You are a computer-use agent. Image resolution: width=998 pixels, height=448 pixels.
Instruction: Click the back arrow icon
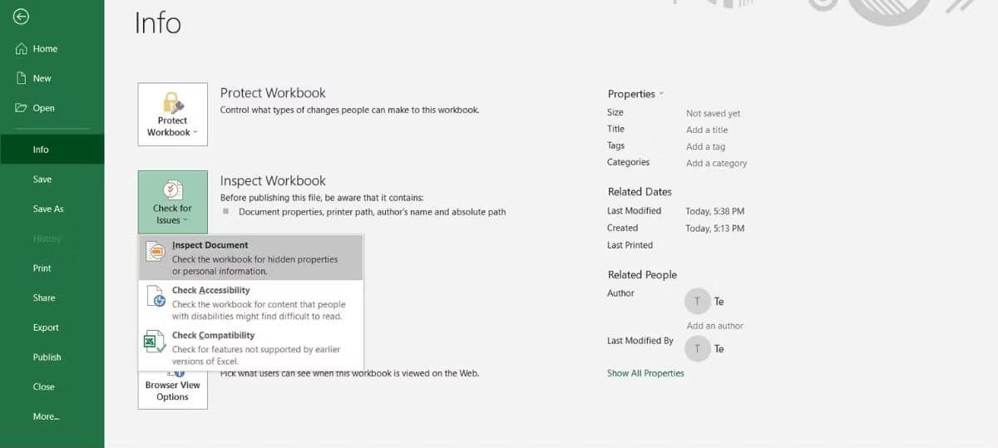point(22,17)
